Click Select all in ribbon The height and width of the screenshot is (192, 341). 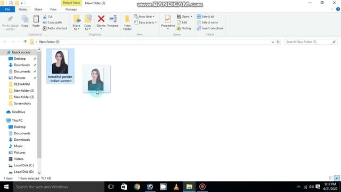(205, 17)
